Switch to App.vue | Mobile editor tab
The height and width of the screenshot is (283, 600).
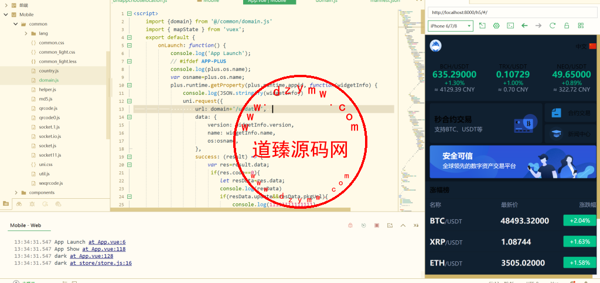(270, 2)
